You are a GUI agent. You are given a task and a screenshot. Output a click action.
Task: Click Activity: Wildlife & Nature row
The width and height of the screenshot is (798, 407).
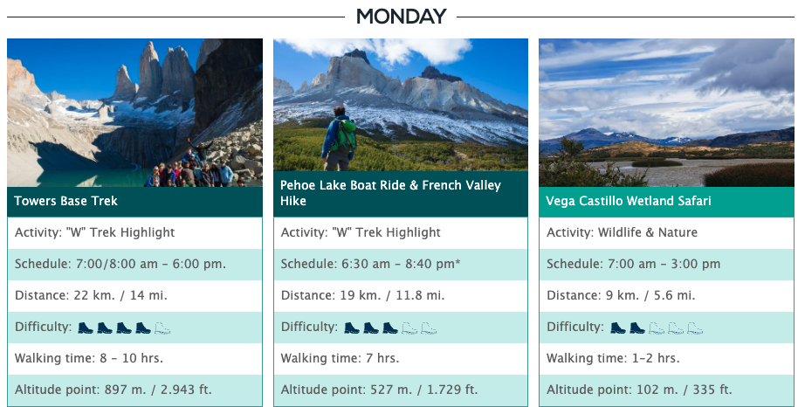[x=666, y=233]
